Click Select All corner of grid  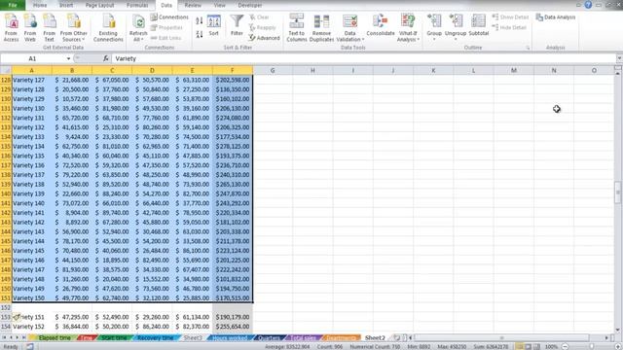[6, 70]
